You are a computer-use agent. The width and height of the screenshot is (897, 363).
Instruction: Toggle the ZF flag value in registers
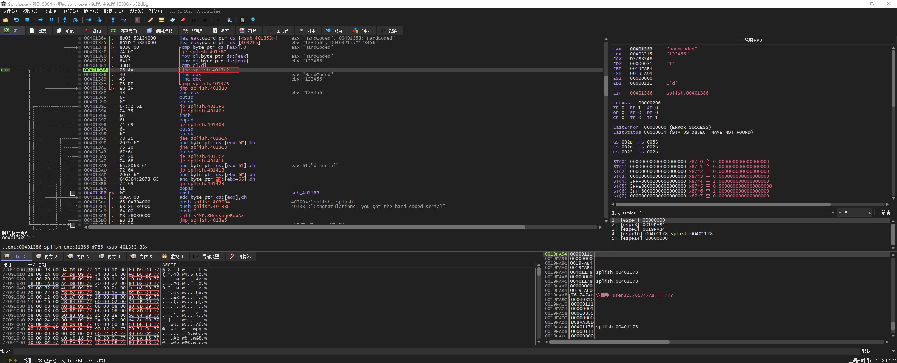(623, 108)
